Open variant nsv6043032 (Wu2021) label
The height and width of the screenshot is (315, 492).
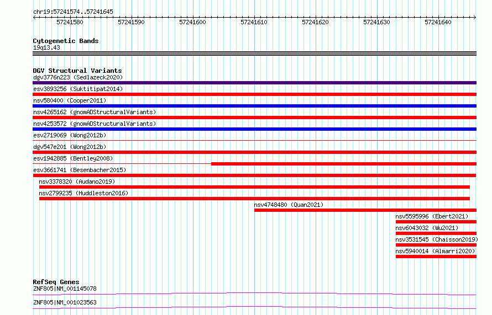tap(427, 228)
